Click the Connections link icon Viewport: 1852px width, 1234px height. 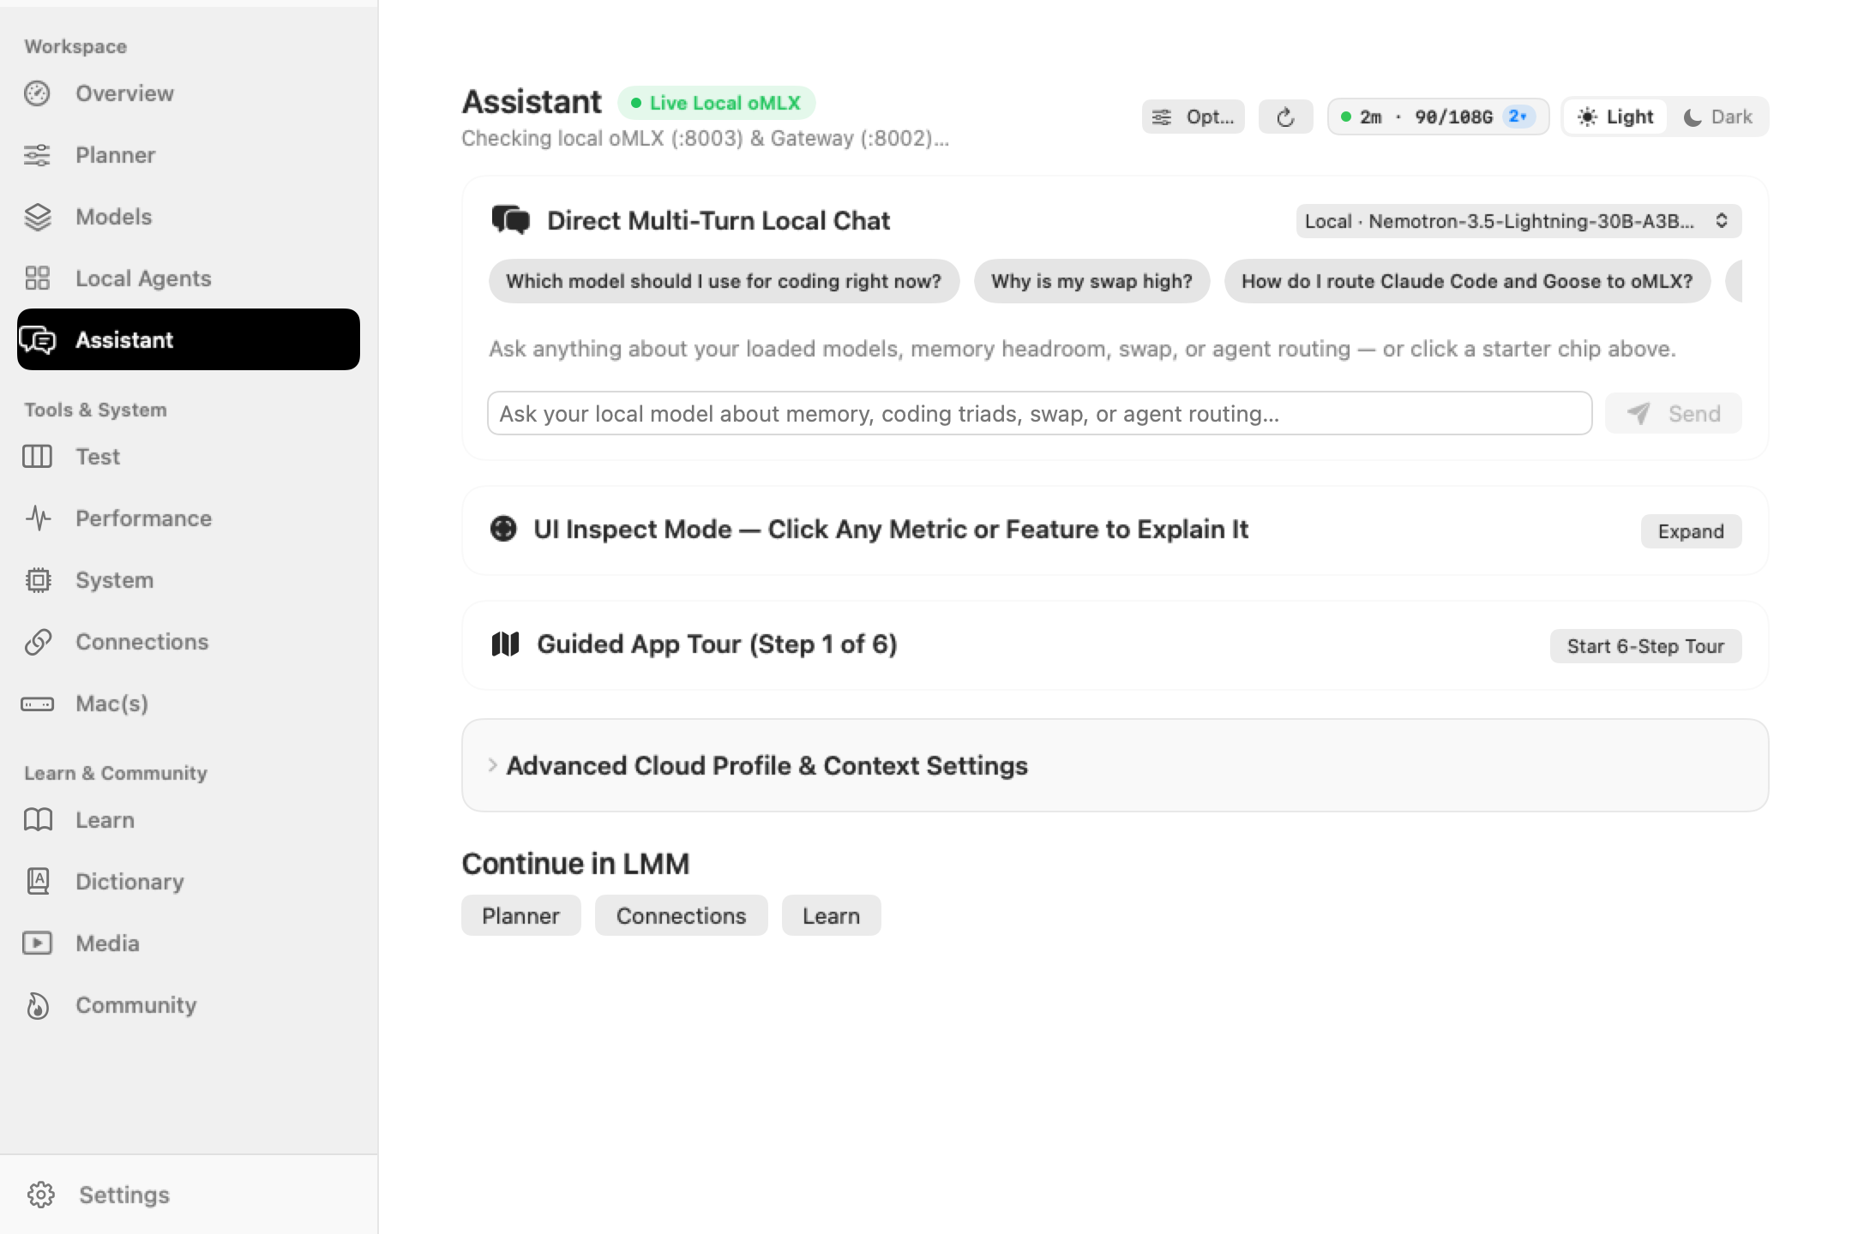37,642
